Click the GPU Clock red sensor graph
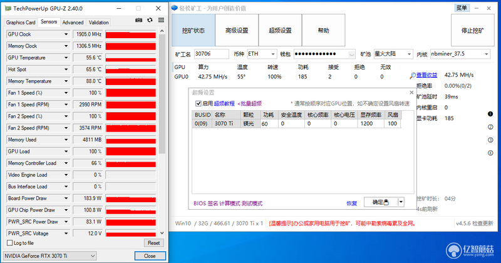Viewport: 501px width, 263px height. [x=131, y=34]
